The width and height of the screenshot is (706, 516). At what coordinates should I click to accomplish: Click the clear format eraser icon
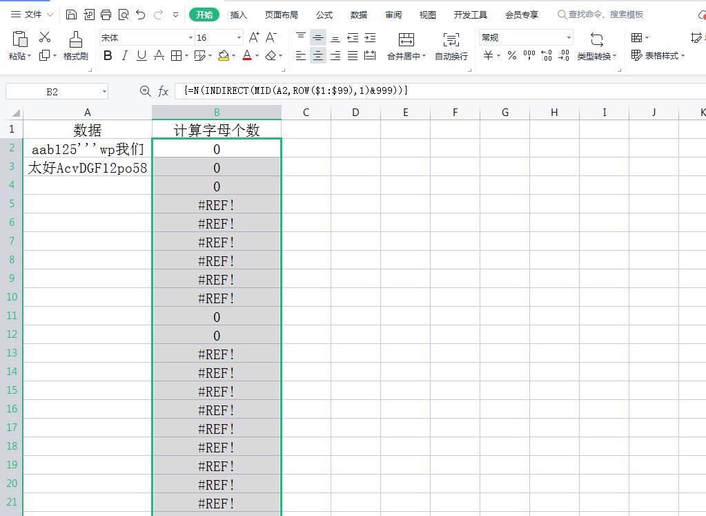(x=271, y=55)
